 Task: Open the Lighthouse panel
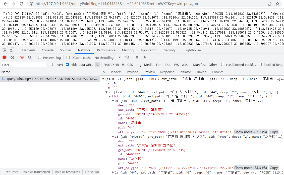193,50
